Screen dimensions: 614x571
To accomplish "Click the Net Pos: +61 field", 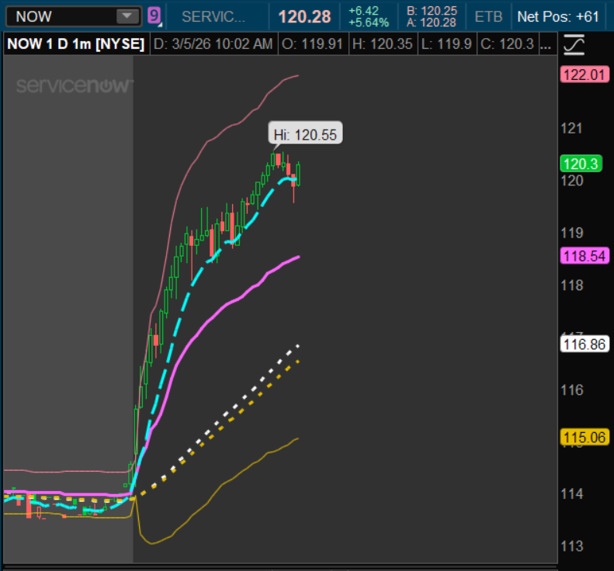I will (558, 17).
